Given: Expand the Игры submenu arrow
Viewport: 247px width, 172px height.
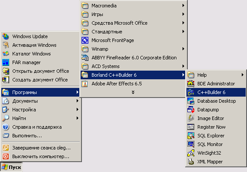Looking at the screenshot, I should pyautogui.click(x=183, y=14).
